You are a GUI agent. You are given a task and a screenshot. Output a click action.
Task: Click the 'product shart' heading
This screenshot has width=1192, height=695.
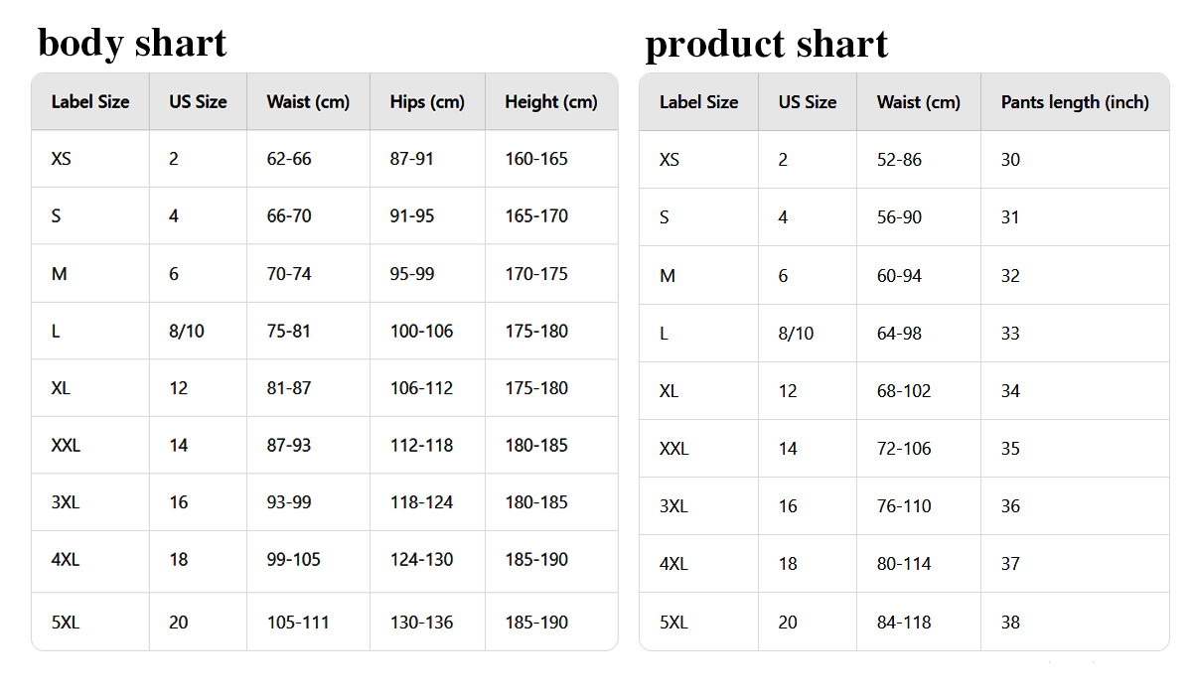(x=766, y=44)
